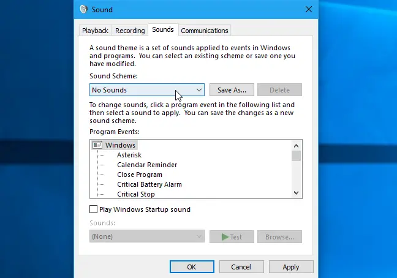
Task: Click the Cancel button
Action: [241, 267]
